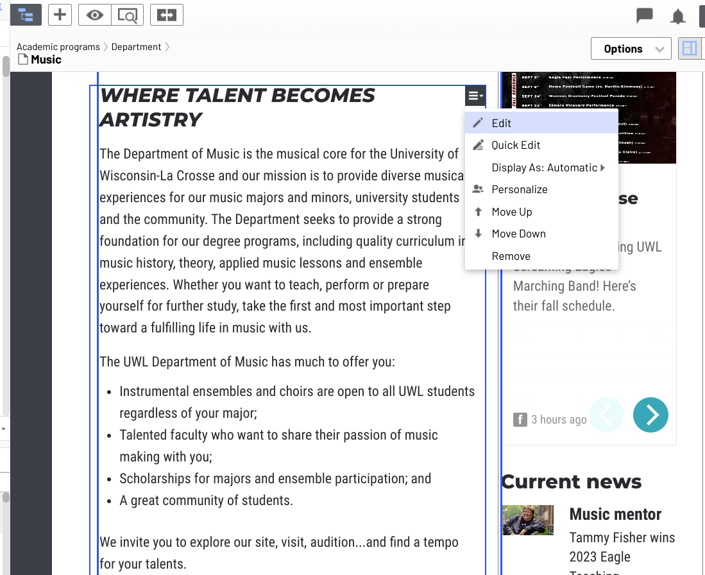Open the comments speech bubble icon

tap(644, 16)
